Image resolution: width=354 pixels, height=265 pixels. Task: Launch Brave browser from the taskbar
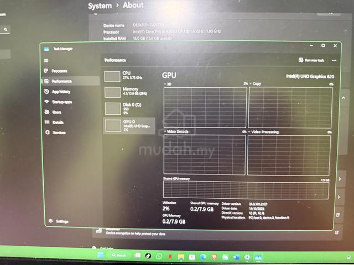(x=214, y=257)
